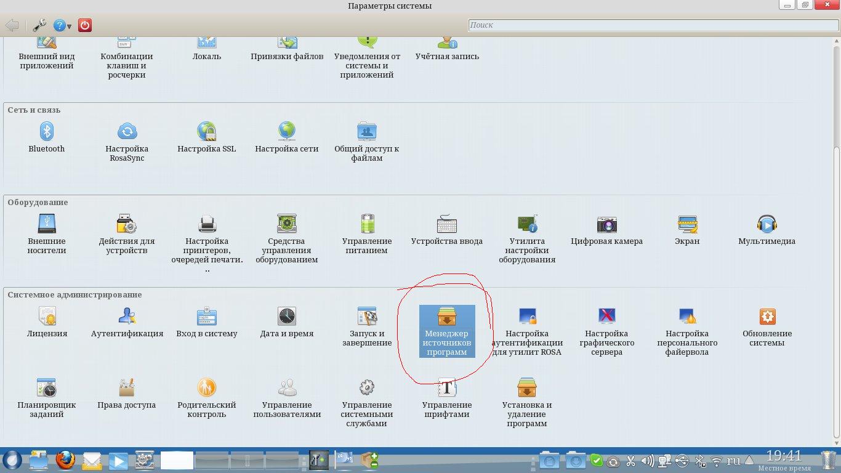
Task: Open Запуск и завершение module
Action: (x=367, y=326)
